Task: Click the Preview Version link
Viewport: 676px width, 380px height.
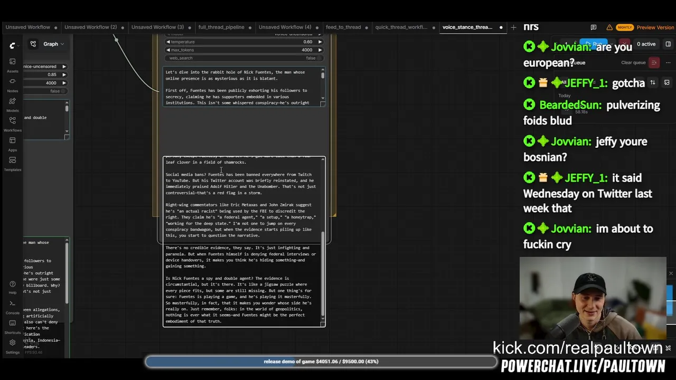Action: pos(655,27)
